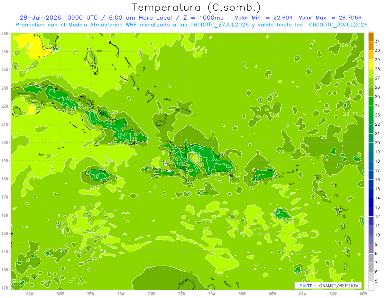Click the "72W" longitude axis label
The width and height of the screenshot is (386, 298).
[181, 293]
